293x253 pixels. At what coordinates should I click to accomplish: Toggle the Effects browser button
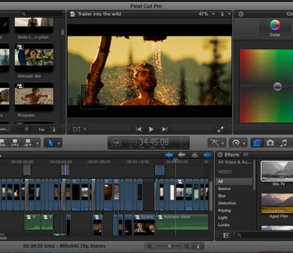pos(257,143)
